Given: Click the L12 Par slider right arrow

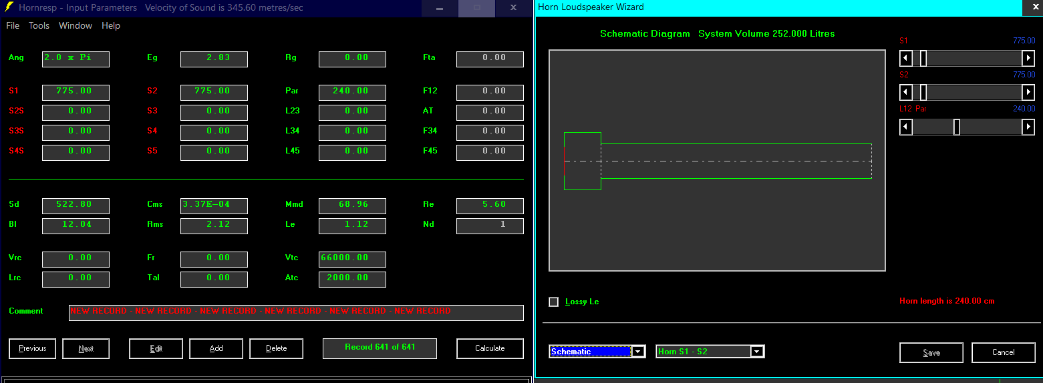Looking at the screenshot, I should (x=1028, y=127).
